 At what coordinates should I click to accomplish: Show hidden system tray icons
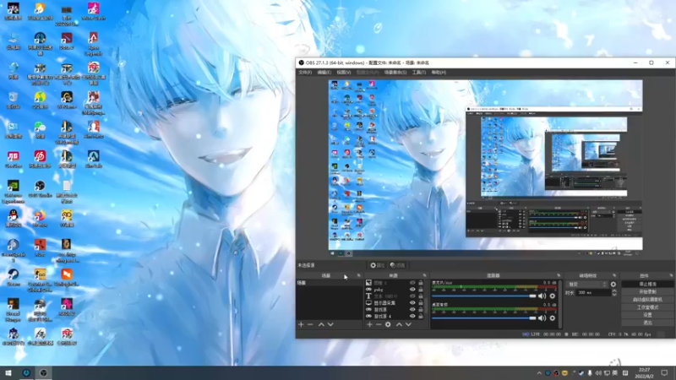tap(539, 373)
